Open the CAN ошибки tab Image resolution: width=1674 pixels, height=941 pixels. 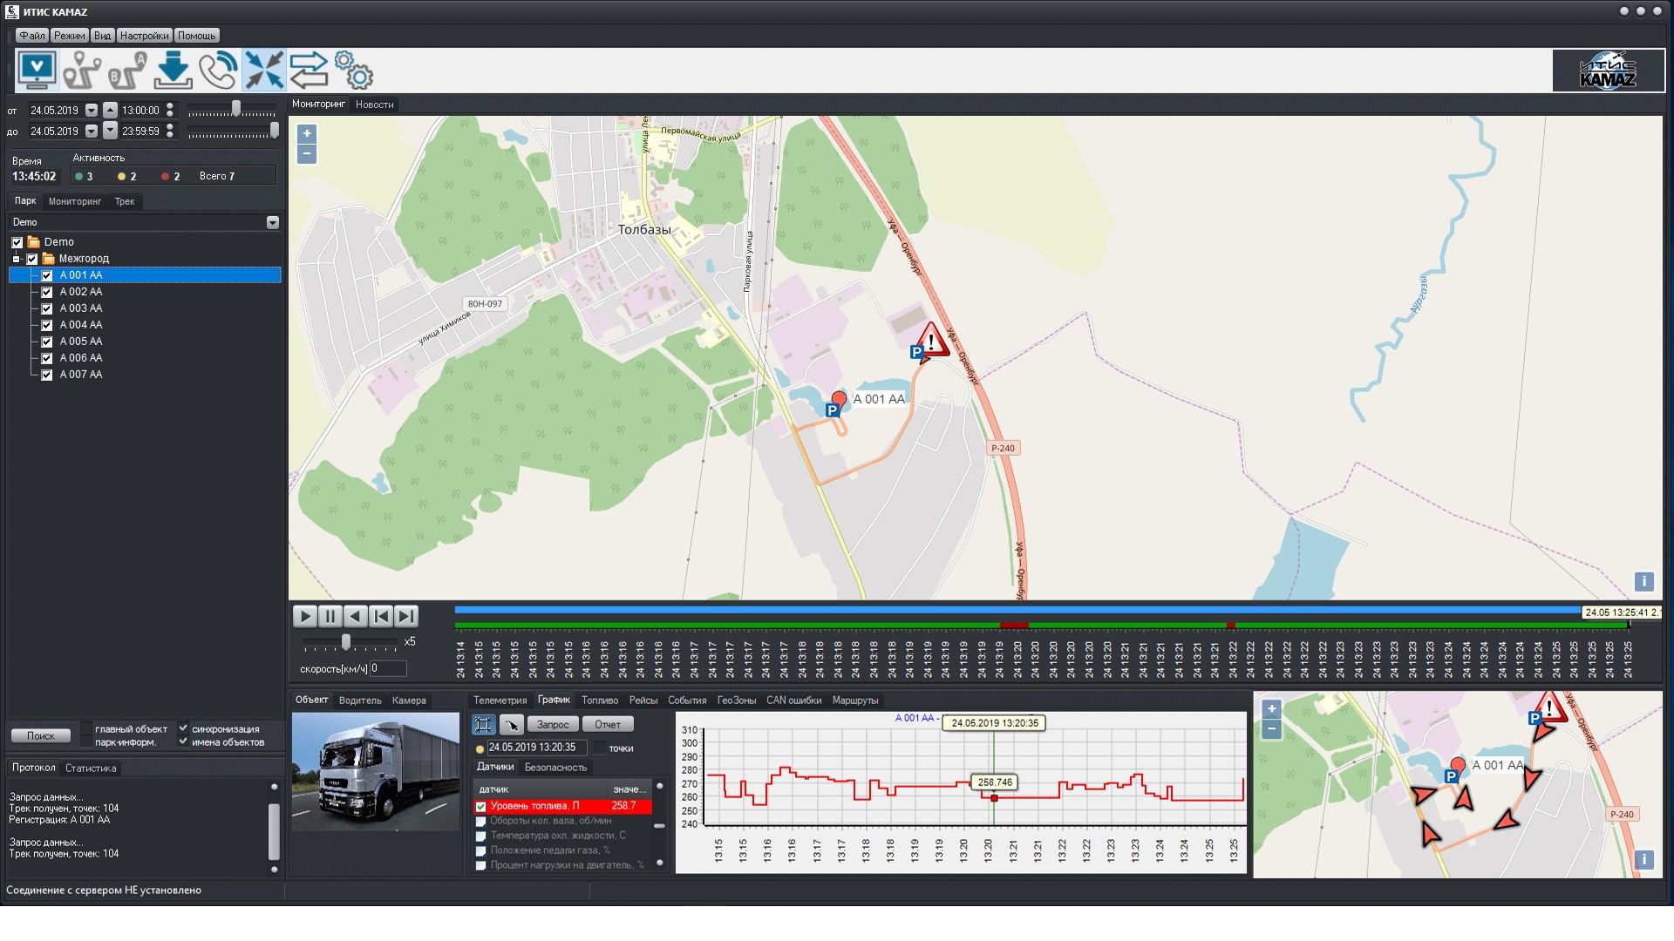794,701
